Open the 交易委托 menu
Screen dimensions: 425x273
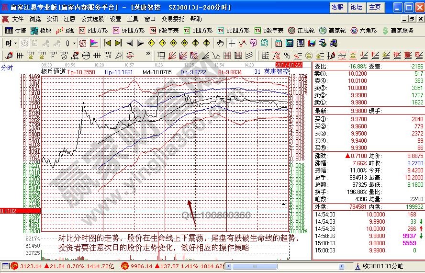coord(173,19)
